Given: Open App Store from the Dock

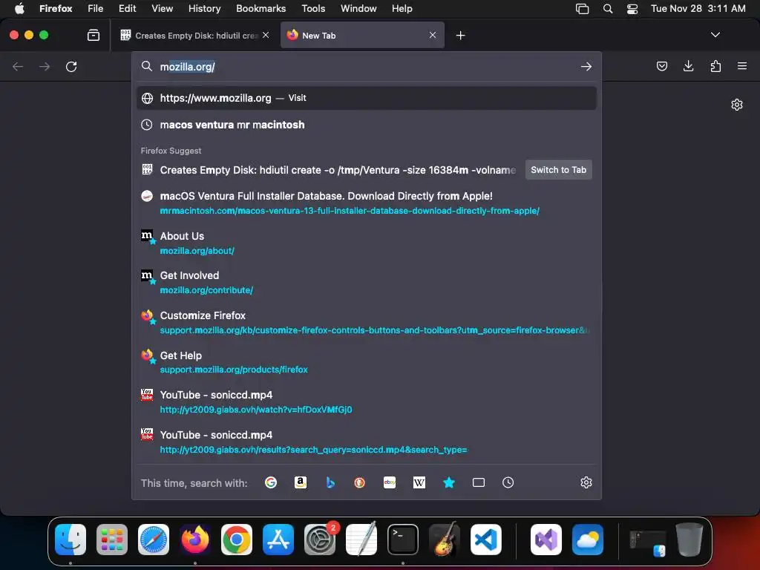Looking at the screenshot, I should point(278,540).
